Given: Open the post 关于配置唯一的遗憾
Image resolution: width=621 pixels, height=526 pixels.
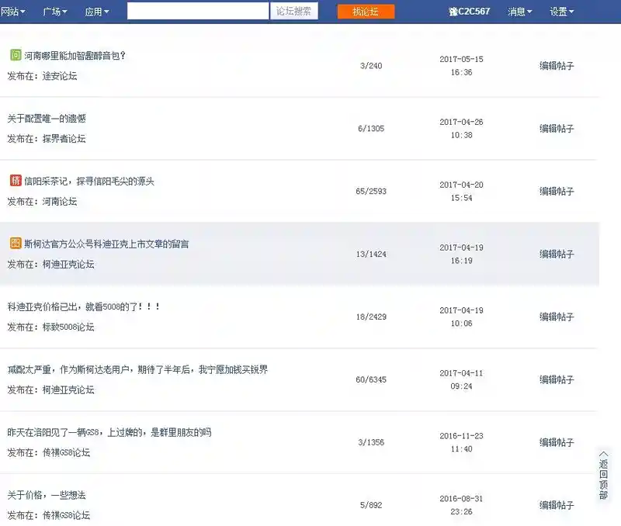Looking at the screenshot, I should point(47,119).
